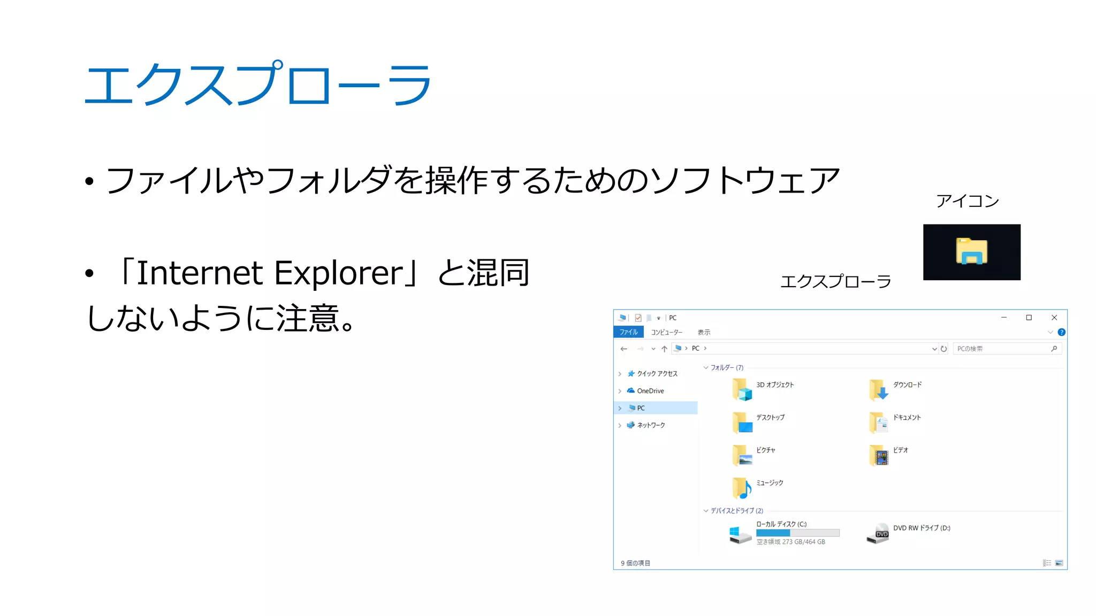Select the ダウンロード folder icon
This screenshot has height=616, width=1096.
pos(879,389)
